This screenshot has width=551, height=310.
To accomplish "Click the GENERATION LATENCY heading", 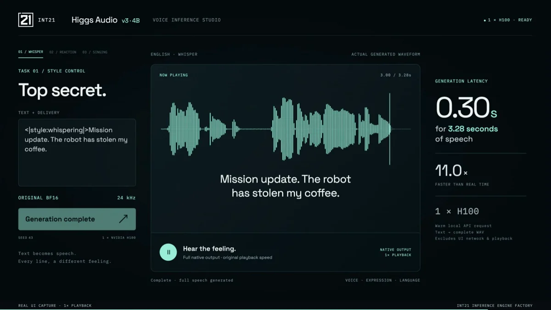I will coord(461,81).
